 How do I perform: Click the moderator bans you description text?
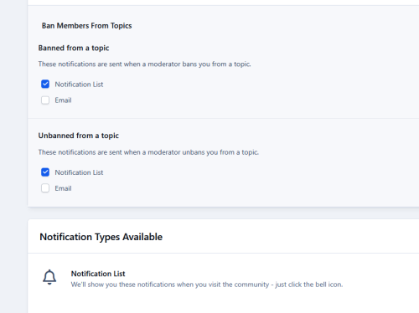(145, 64)
